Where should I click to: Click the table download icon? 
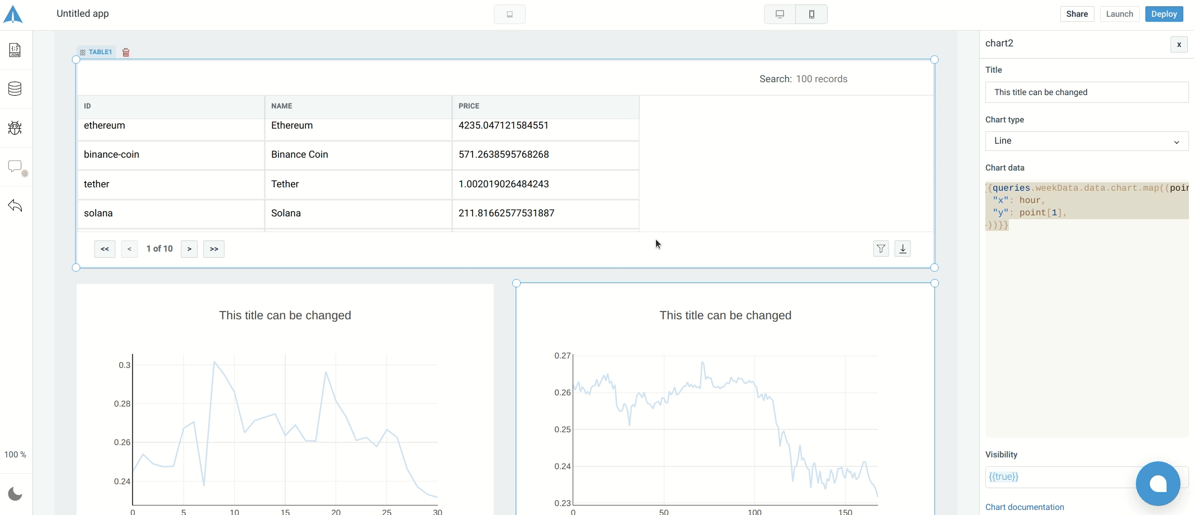(x=903, y=248)
